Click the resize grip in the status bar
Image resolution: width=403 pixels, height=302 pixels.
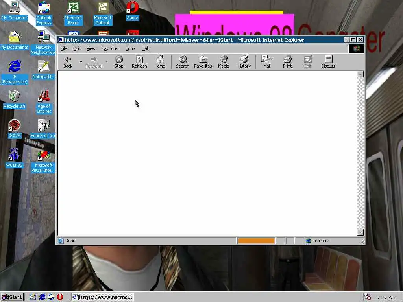click(x=362, y=241)
